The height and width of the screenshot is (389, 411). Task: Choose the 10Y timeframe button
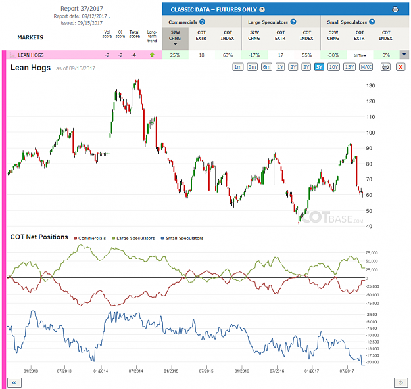pos(333,67)
